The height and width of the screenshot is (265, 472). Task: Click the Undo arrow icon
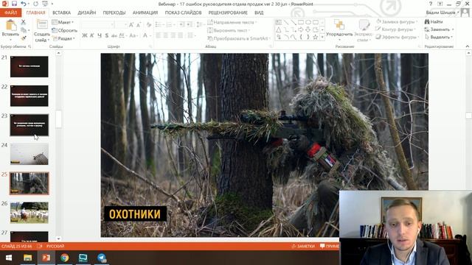23,4
